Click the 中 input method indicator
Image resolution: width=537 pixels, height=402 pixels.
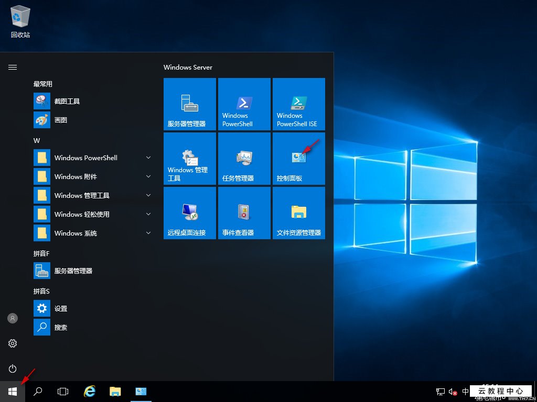[x=466, y=392]
